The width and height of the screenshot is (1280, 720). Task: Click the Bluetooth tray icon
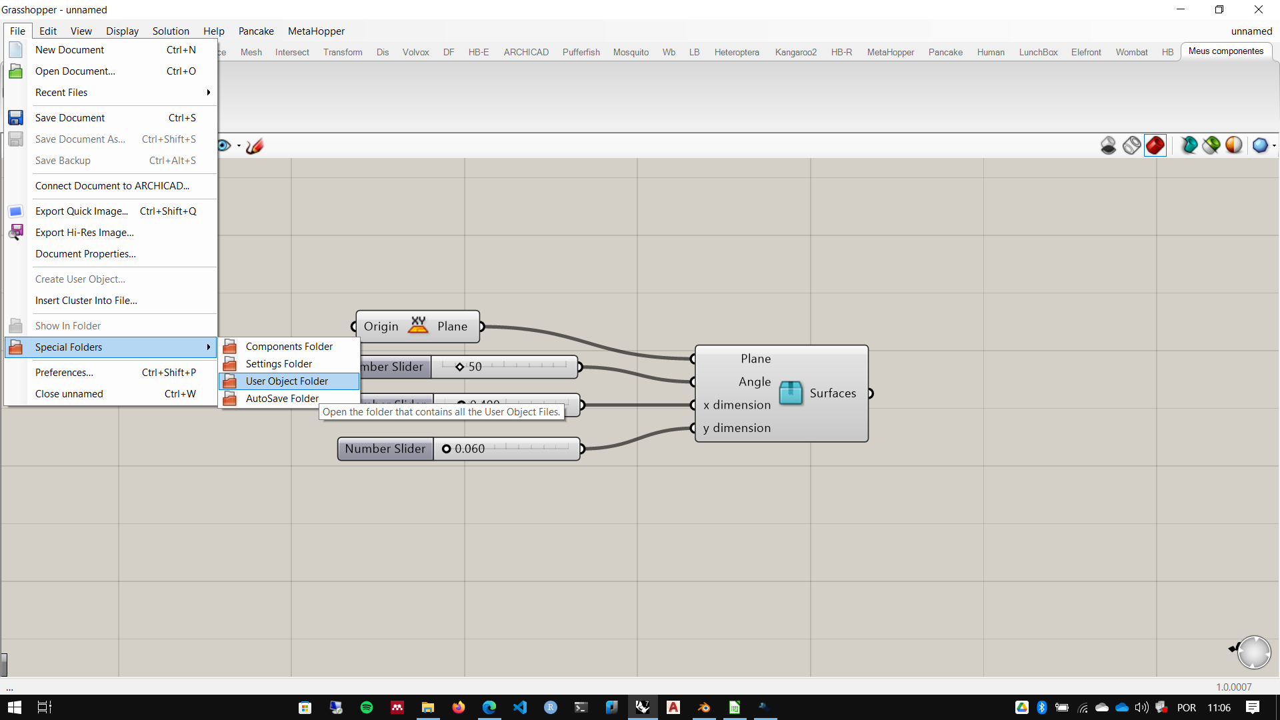tap(1042, 707)
